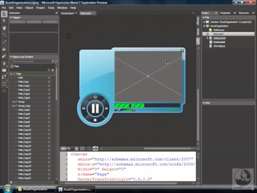Toggle visibility of Path_Copy22
The image size is (257, 193).
(x=49, y=178)
